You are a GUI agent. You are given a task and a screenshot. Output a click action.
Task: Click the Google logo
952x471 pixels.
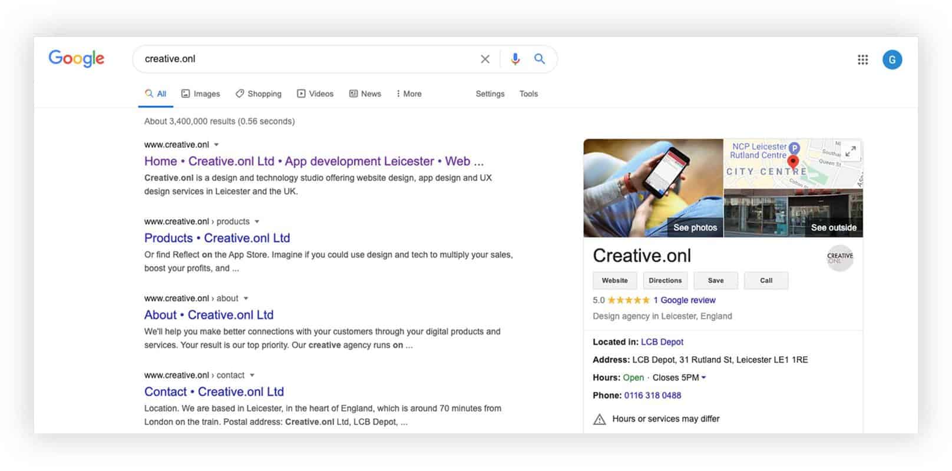(x=76, y=58)
